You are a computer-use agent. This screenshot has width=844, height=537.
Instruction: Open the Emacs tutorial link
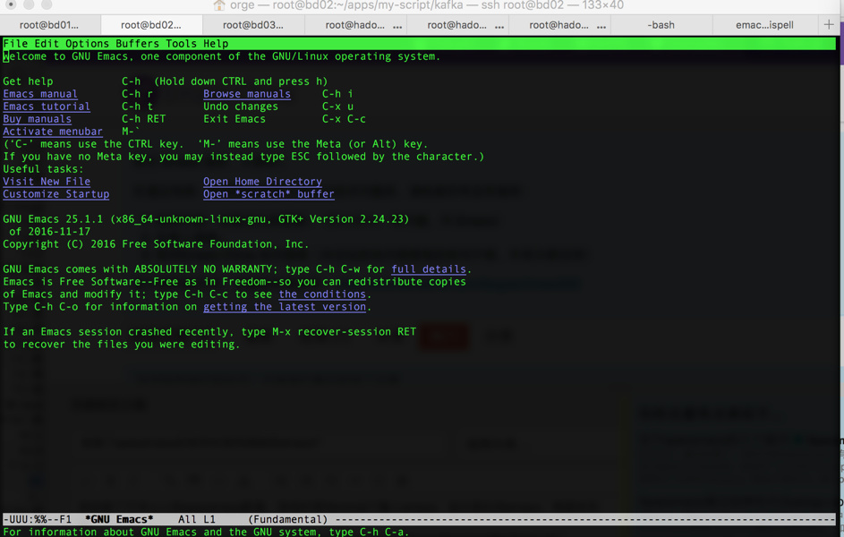[x=47, y=107]
